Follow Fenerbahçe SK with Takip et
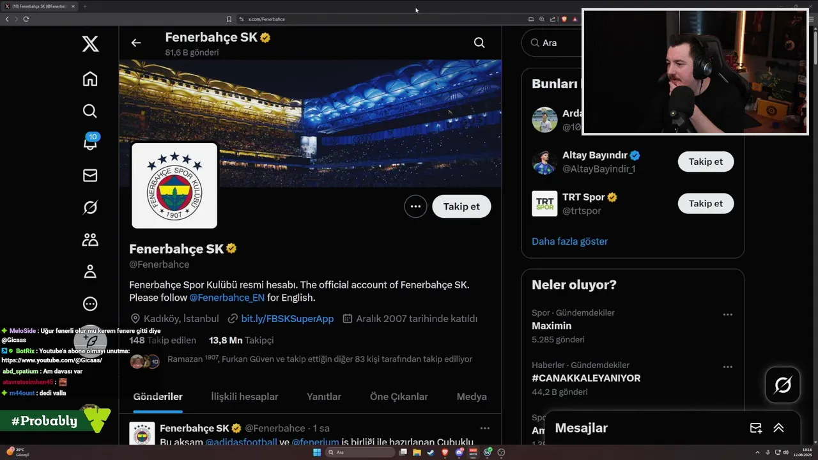818x460 pixels. (461, 206)
